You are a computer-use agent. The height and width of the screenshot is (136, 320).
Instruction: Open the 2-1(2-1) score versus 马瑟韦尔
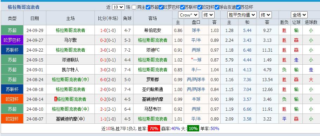coord(108,109)
